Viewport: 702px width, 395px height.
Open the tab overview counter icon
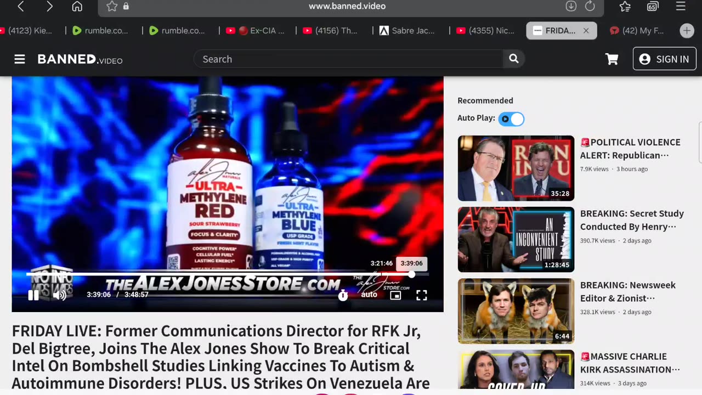click(653, 7)
